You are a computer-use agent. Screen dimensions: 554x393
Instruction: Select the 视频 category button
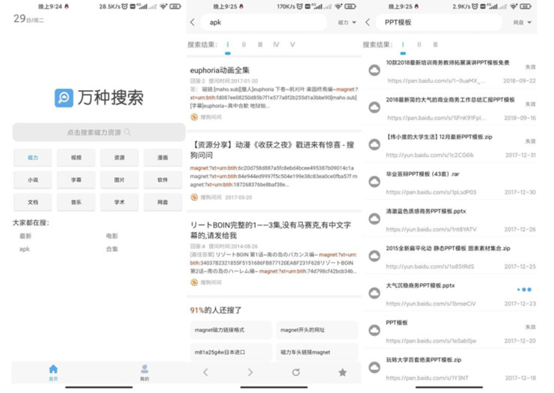[x=76, y=157]
